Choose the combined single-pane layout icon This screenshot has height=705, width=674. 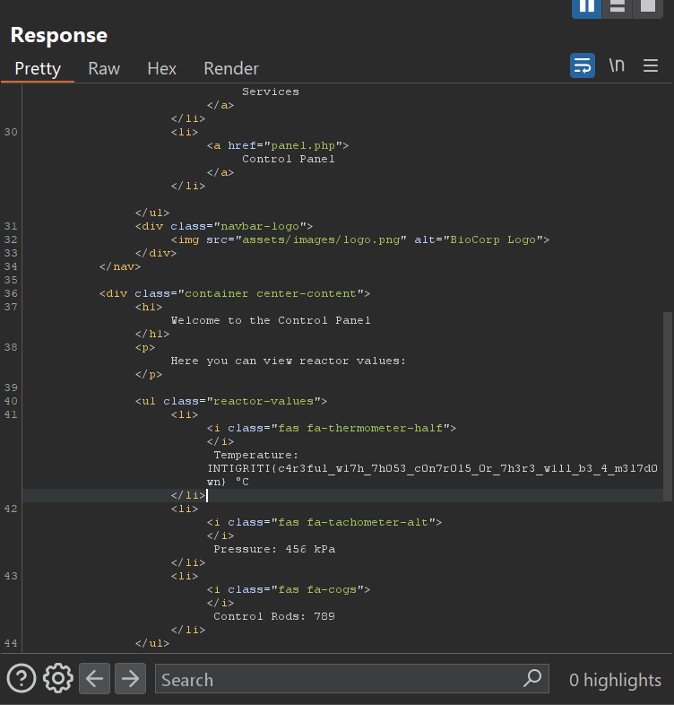tap(647, 7)
